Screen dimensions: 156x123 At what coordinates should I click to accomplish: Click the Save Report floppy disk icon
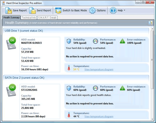9,11
